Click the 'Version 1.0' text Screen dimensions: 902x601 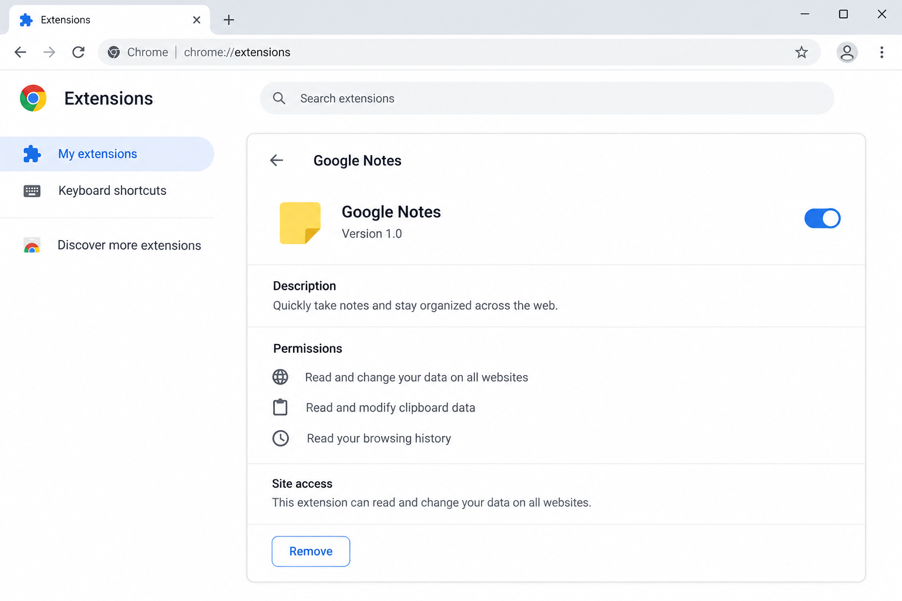click(x=372, y=234)
